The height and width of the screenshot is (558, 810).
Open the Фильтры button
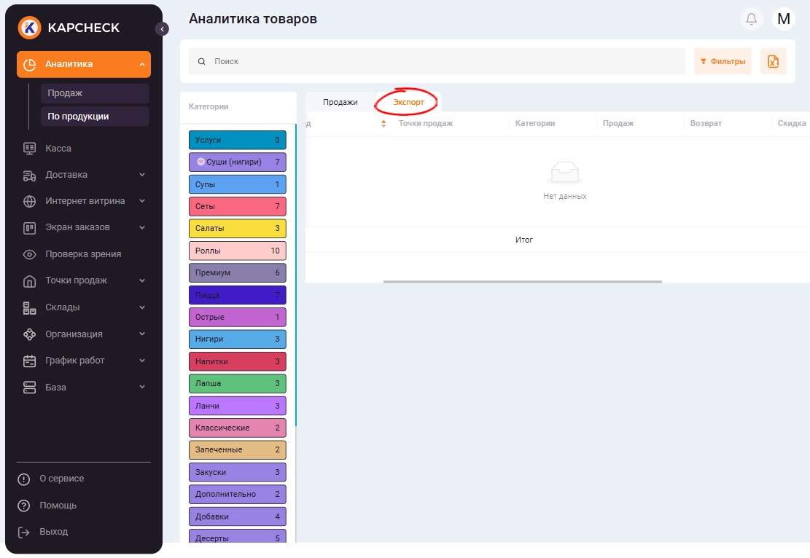pyautogui.click(x=723, y=61)
